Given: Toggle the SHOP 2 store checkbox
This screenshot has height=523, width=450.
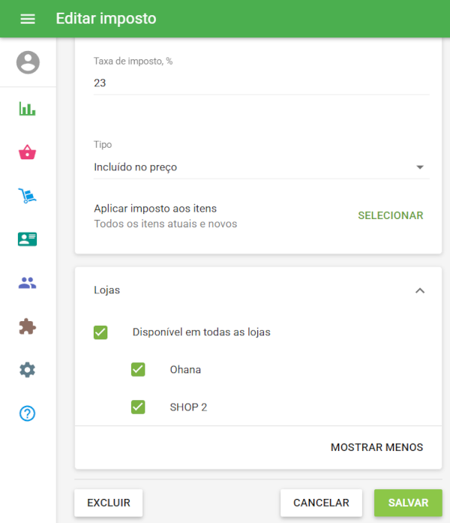Looking at the screenshot, I should pyautogui.click(x=138, y=407).
